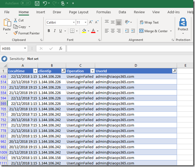Click Bottom Align icon
This screenshot has width=195, height=167.
click(x=119, y=22)
